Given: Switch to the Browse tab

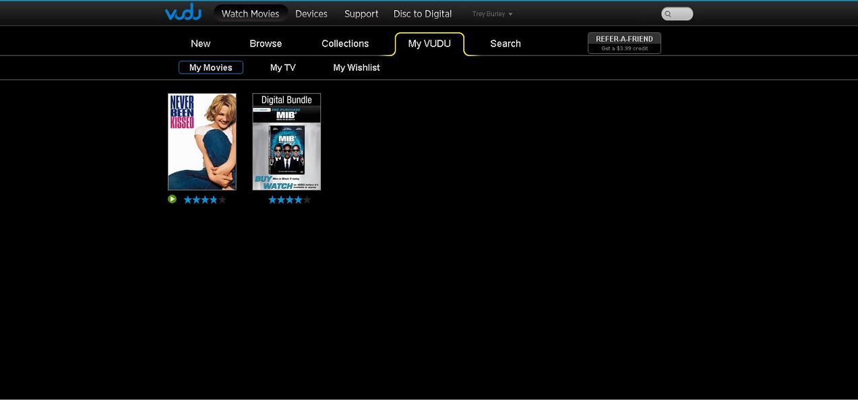Looking at the screenshot, I should [266, 43].
